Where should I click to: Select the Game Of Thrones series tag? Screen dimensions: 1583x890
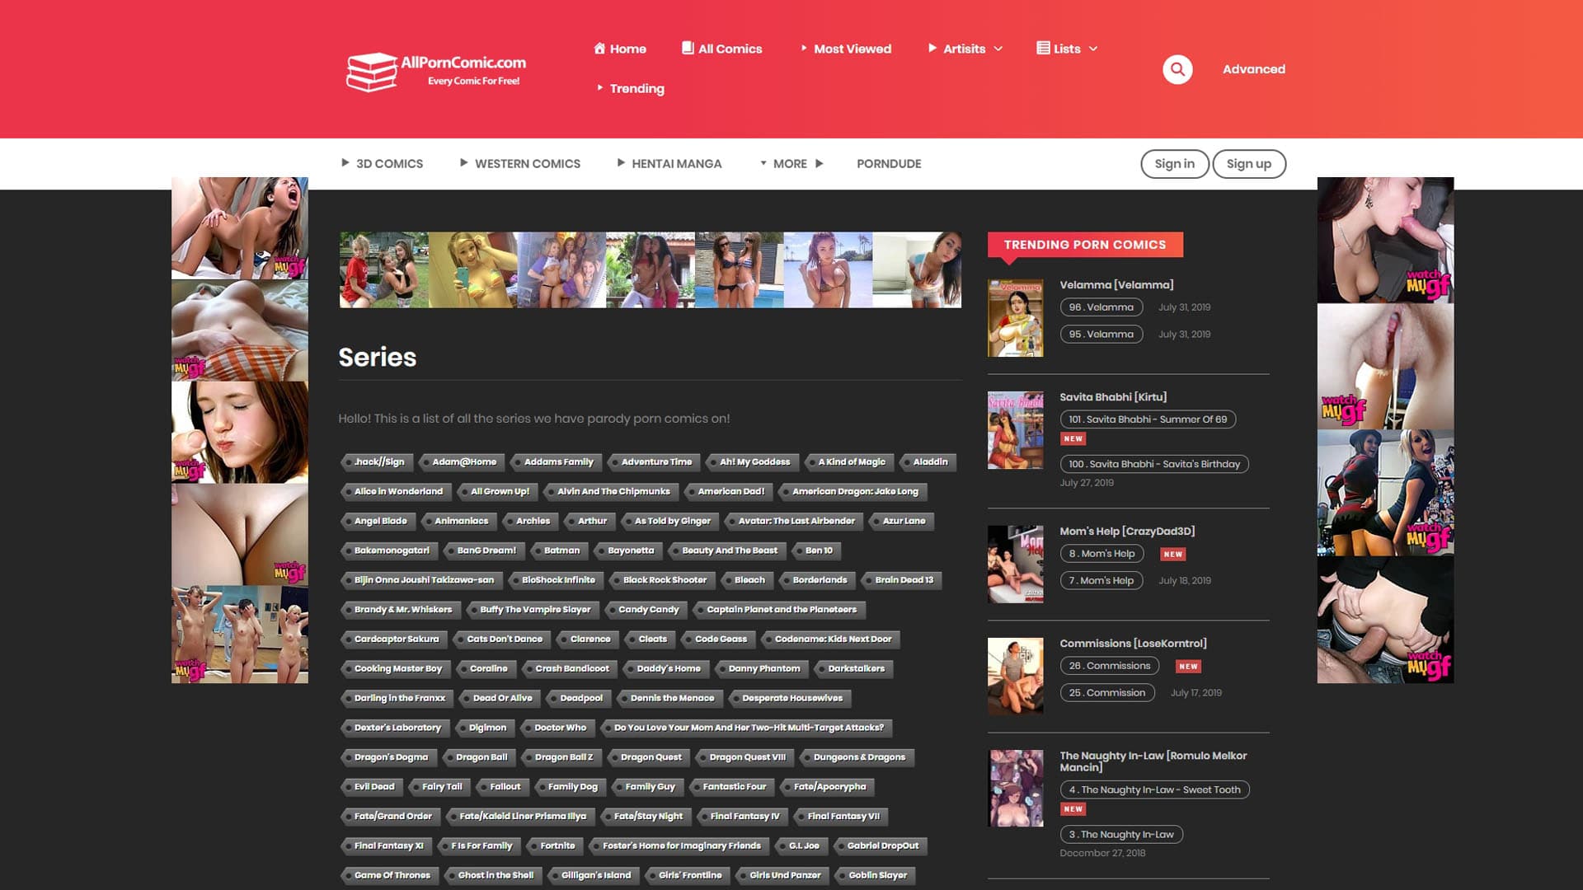(x=392, y=875)
